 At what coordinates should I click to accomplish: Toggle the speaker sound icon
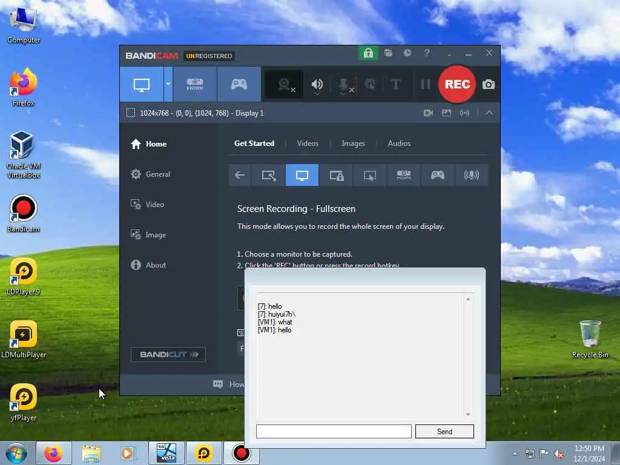click(317, 84)
